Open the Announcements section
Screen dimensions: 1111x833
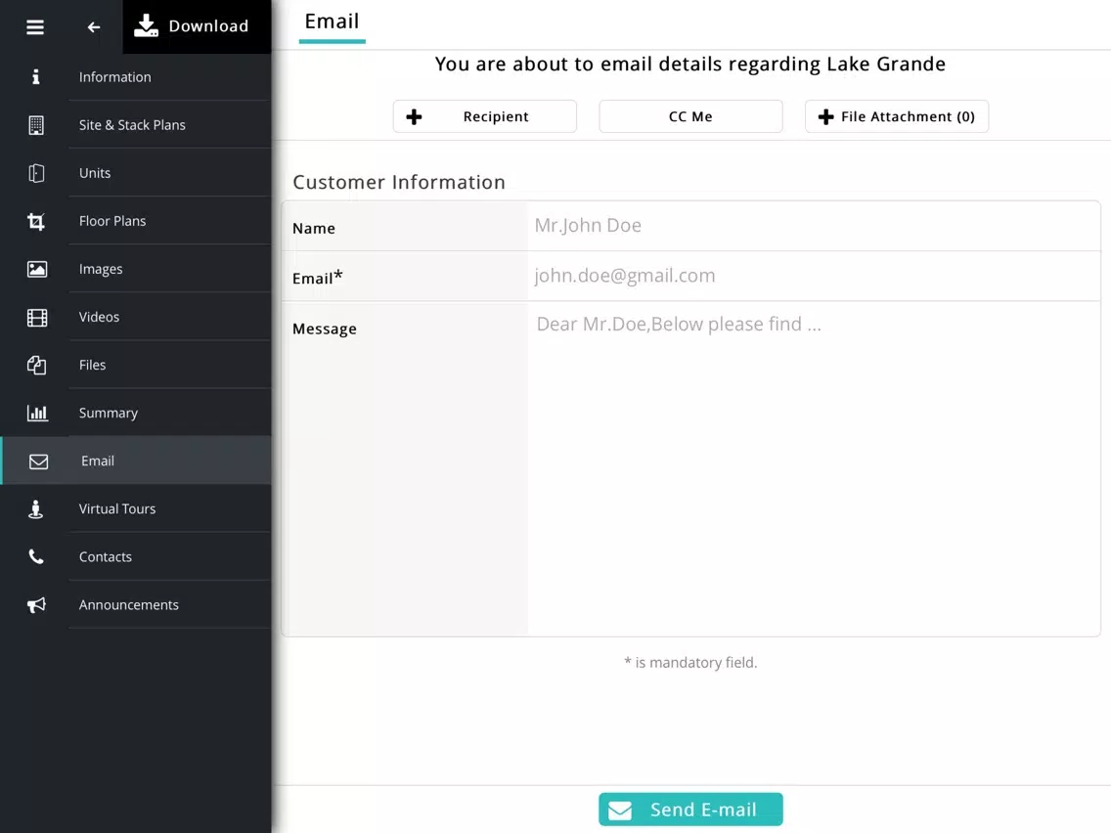click(136, 605)
